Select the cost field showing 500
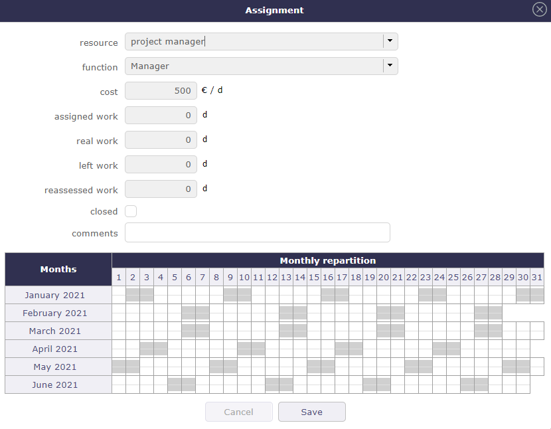The width and height of the screenshot is (551, 429). (161, 90)
